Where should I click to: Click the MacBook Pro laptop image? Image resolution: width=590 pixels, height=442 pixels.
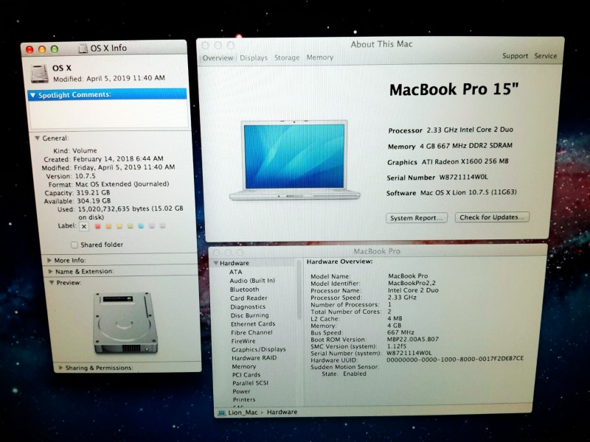[294, 160]
